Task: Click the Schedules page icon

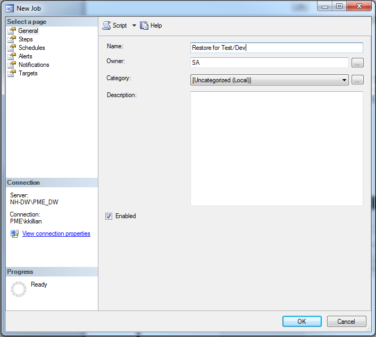Action: click(x=12, y=48)
